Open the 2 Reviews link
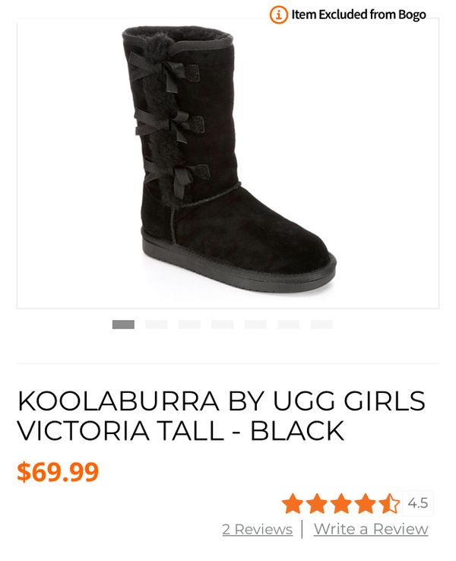Image resolution: width=456 pixels, height=561 pixels. 257,529
